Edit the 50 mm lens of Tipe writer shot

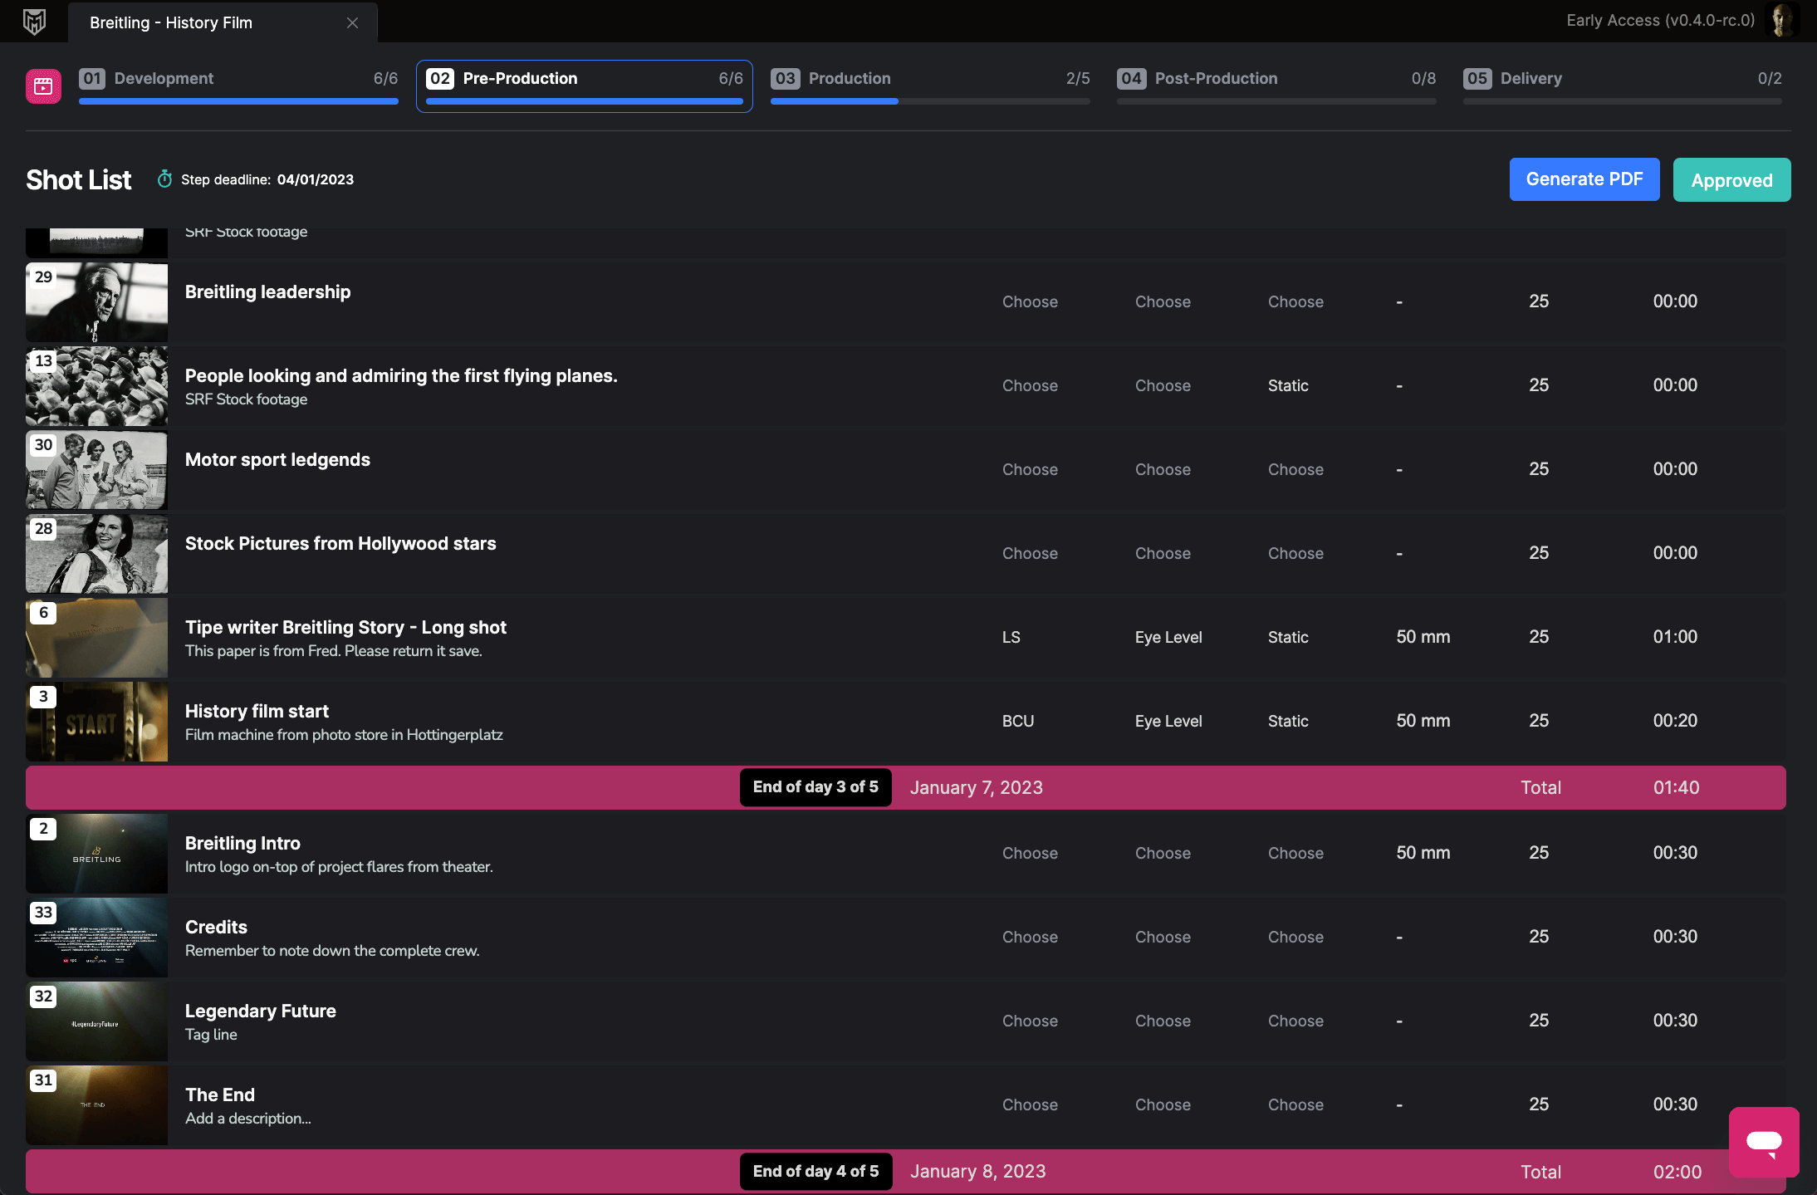pyautogui.click(x=1423, y=637)
